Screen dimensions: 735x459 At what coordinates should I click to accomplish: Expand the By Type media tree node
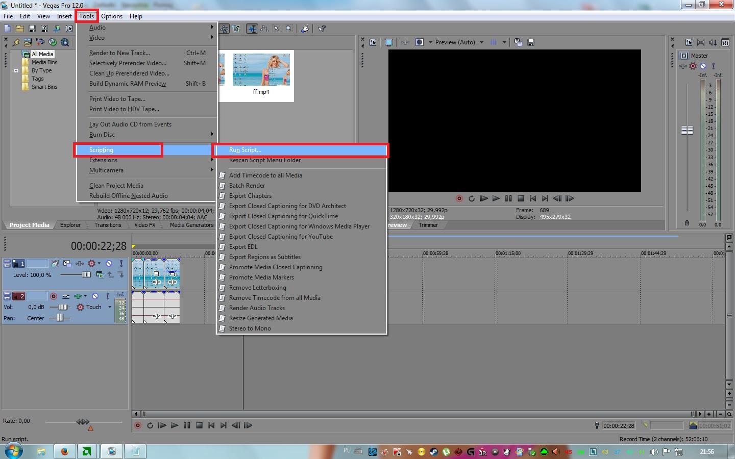point(16,70)
